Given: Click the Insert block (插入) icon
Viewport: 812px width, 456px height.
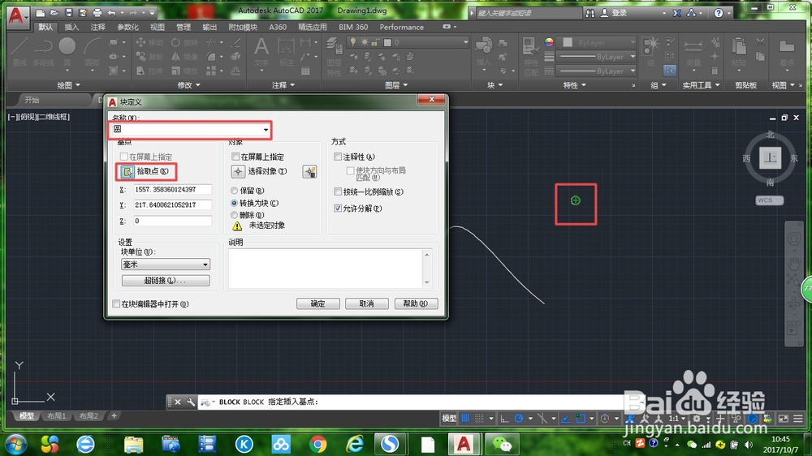Looking at the screenshot, I should (x=483, y=52).
